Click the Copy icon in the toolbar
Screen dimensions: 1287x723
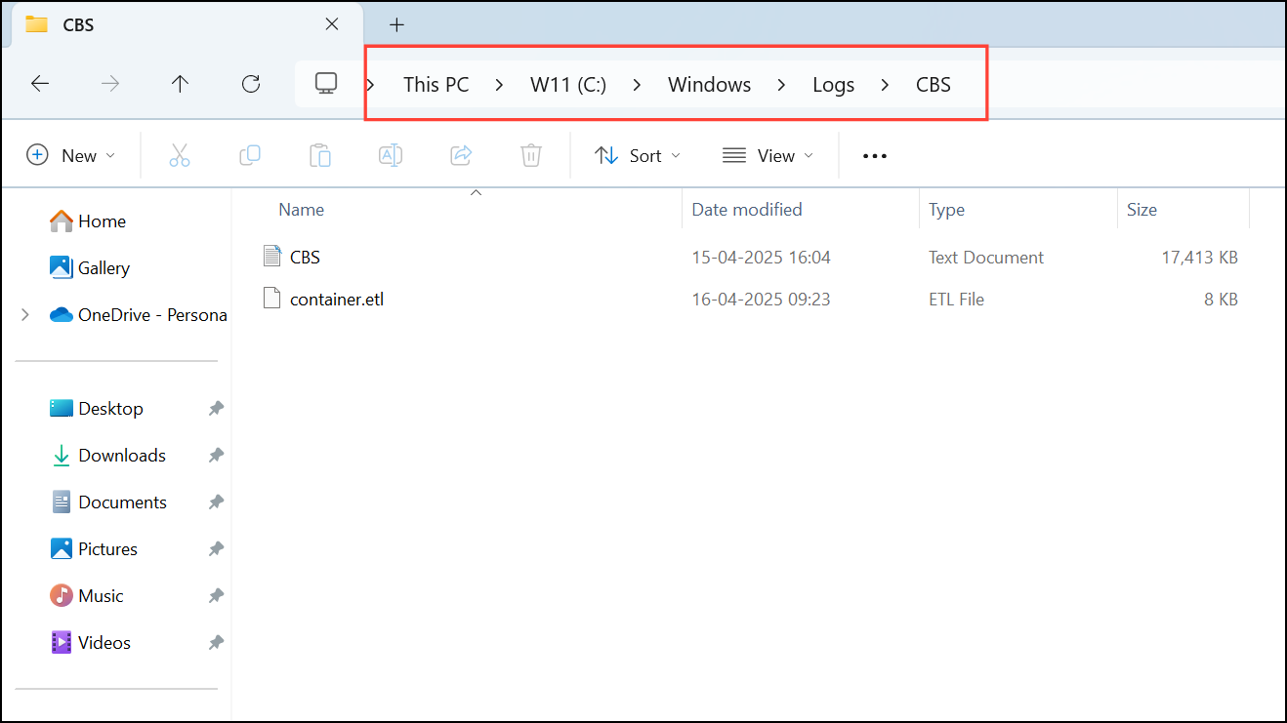tap(250, 155)
